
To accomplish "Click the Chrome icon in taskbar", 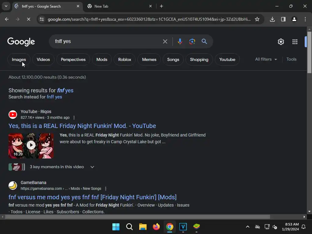I will (x=169, y=227).
